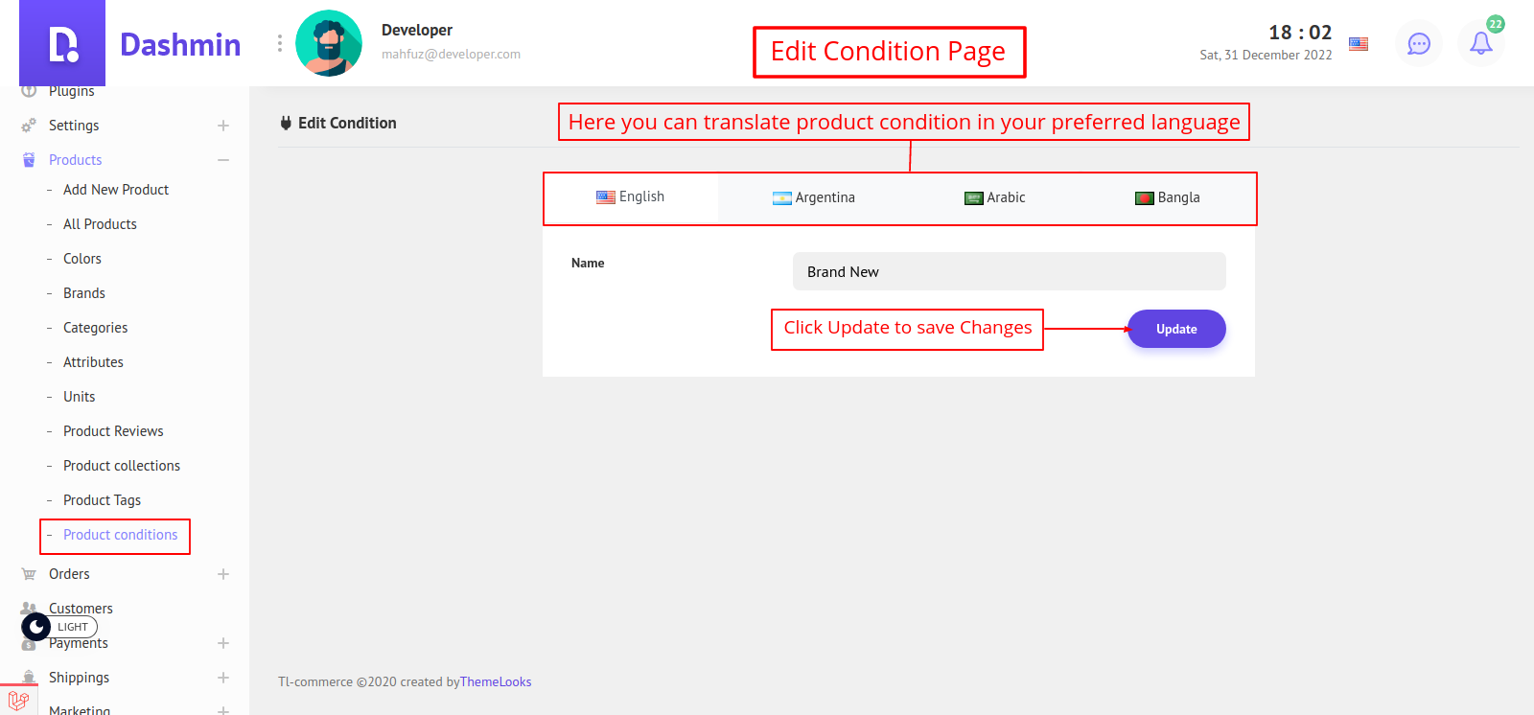Expand the Orders submenu
This screenshot has height=715, width=1534.
(x=223, y=574)
